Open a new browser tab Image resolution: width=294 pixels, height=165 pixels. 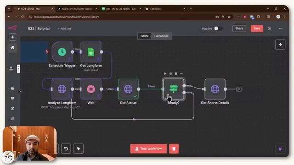191,9
